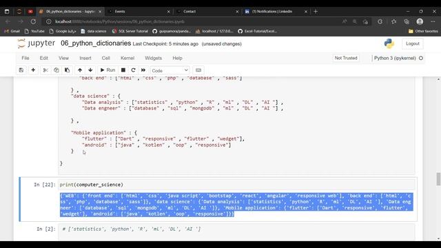Open browser favorites star icon

coord(393,21)
